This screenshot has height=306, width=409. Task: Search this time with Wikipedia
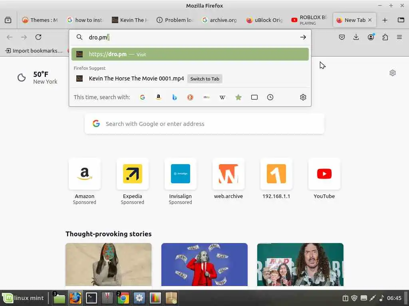click(x=222, y=97)
